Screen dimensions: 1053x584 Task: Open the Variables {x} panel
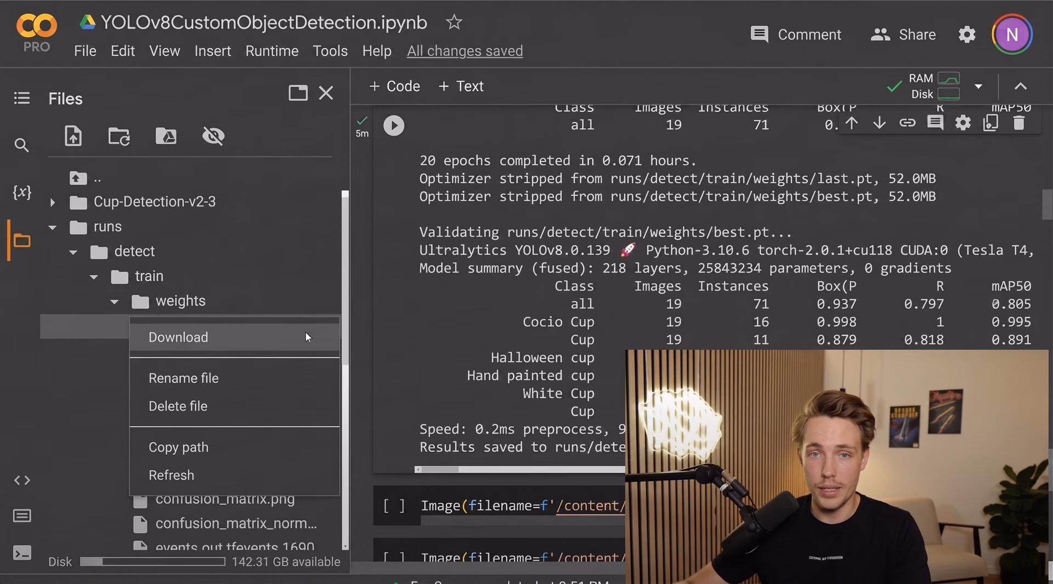click(x=22, y=192)
